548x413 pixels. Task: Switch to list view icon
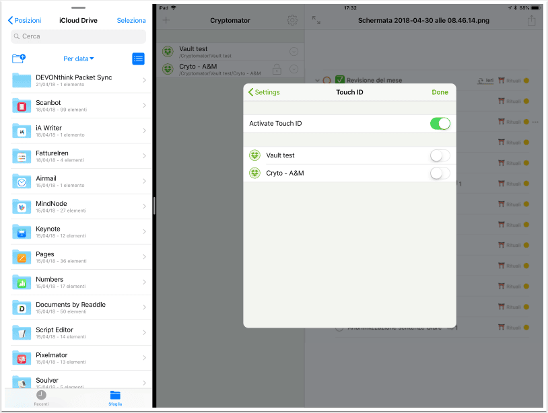click(x=139, y=59)
